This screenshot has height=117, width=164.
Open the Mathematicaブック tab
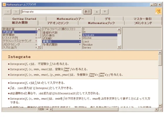101,23
